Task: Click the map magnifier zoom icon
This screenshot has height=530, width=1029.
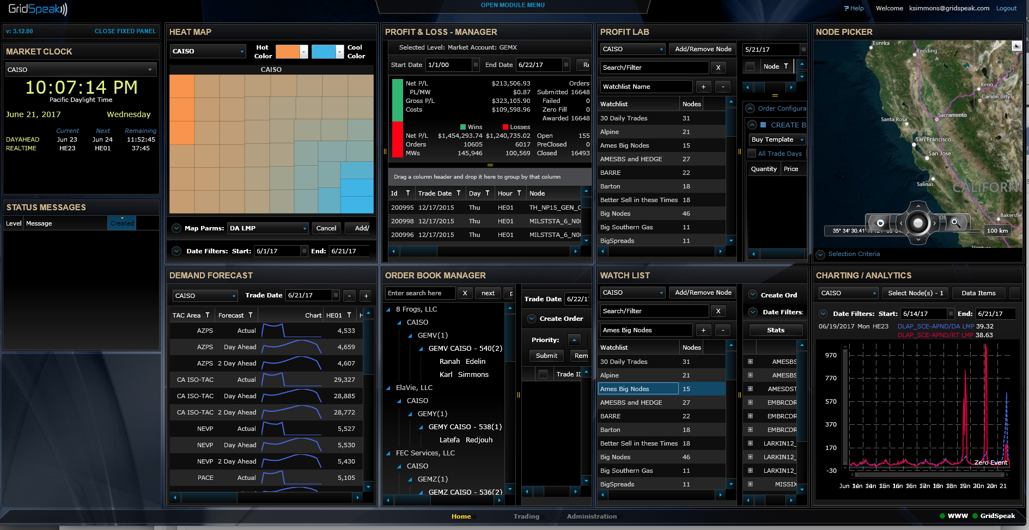Action: tap(955, 222)
